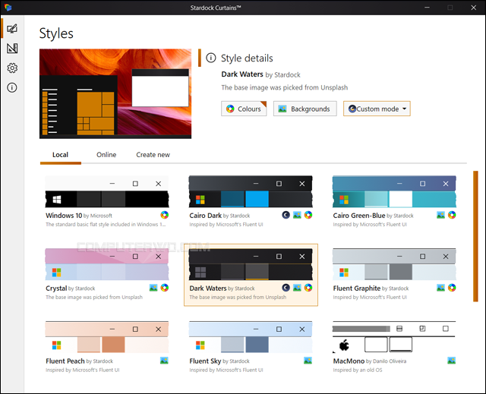Click 'Inspired by an old OS' description
The width and height of the screenshot is (486, 394).
(358, 370)
